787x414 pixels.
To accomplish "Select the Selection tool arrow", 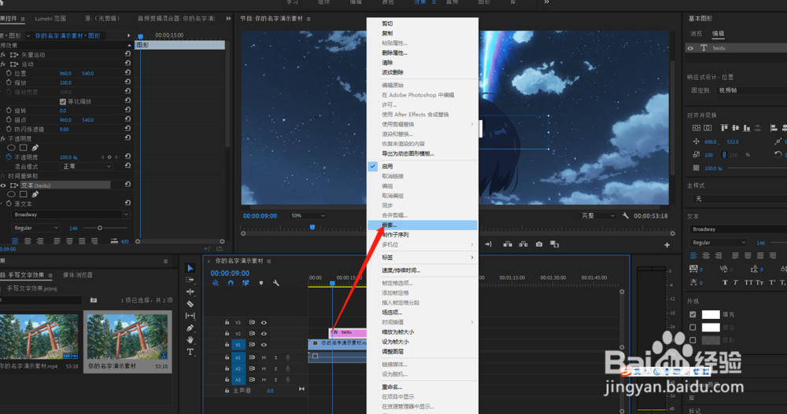I will click(x=190, y=268).
